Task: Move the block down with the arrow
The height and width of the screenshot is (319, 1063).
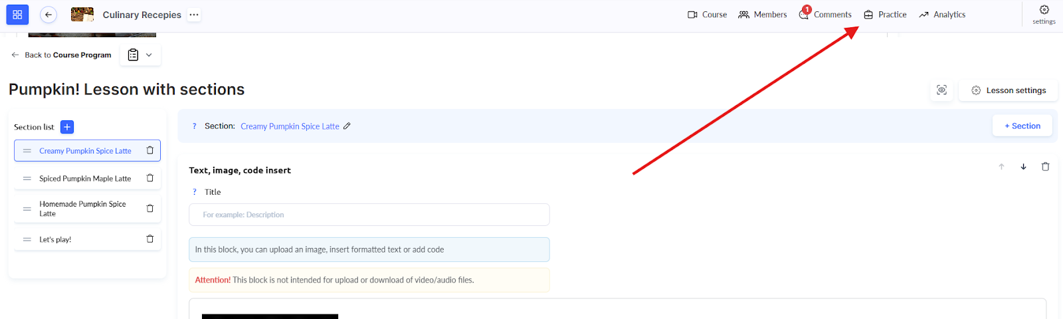Action: pos(1023,167)
